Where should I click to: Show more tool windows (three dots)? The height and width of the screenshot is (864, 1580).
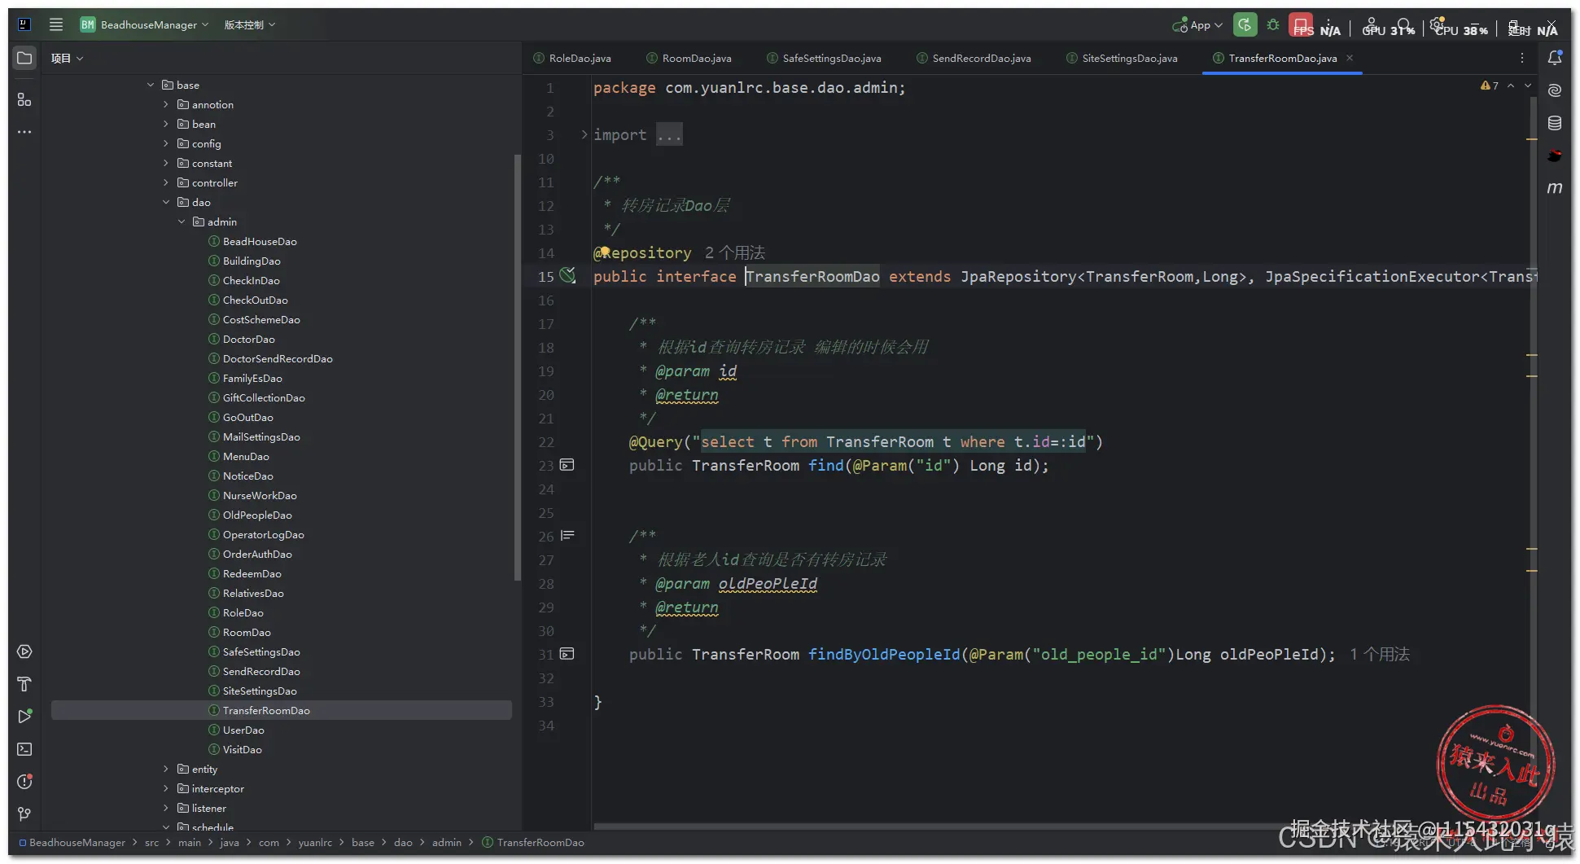[x=24, y=132]
